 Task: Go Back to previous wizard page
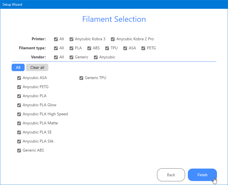click(x=171, y=175)
